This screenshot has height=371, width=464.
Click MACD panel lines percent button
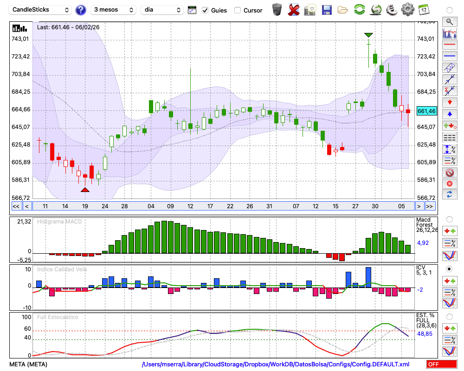(450, 243)
